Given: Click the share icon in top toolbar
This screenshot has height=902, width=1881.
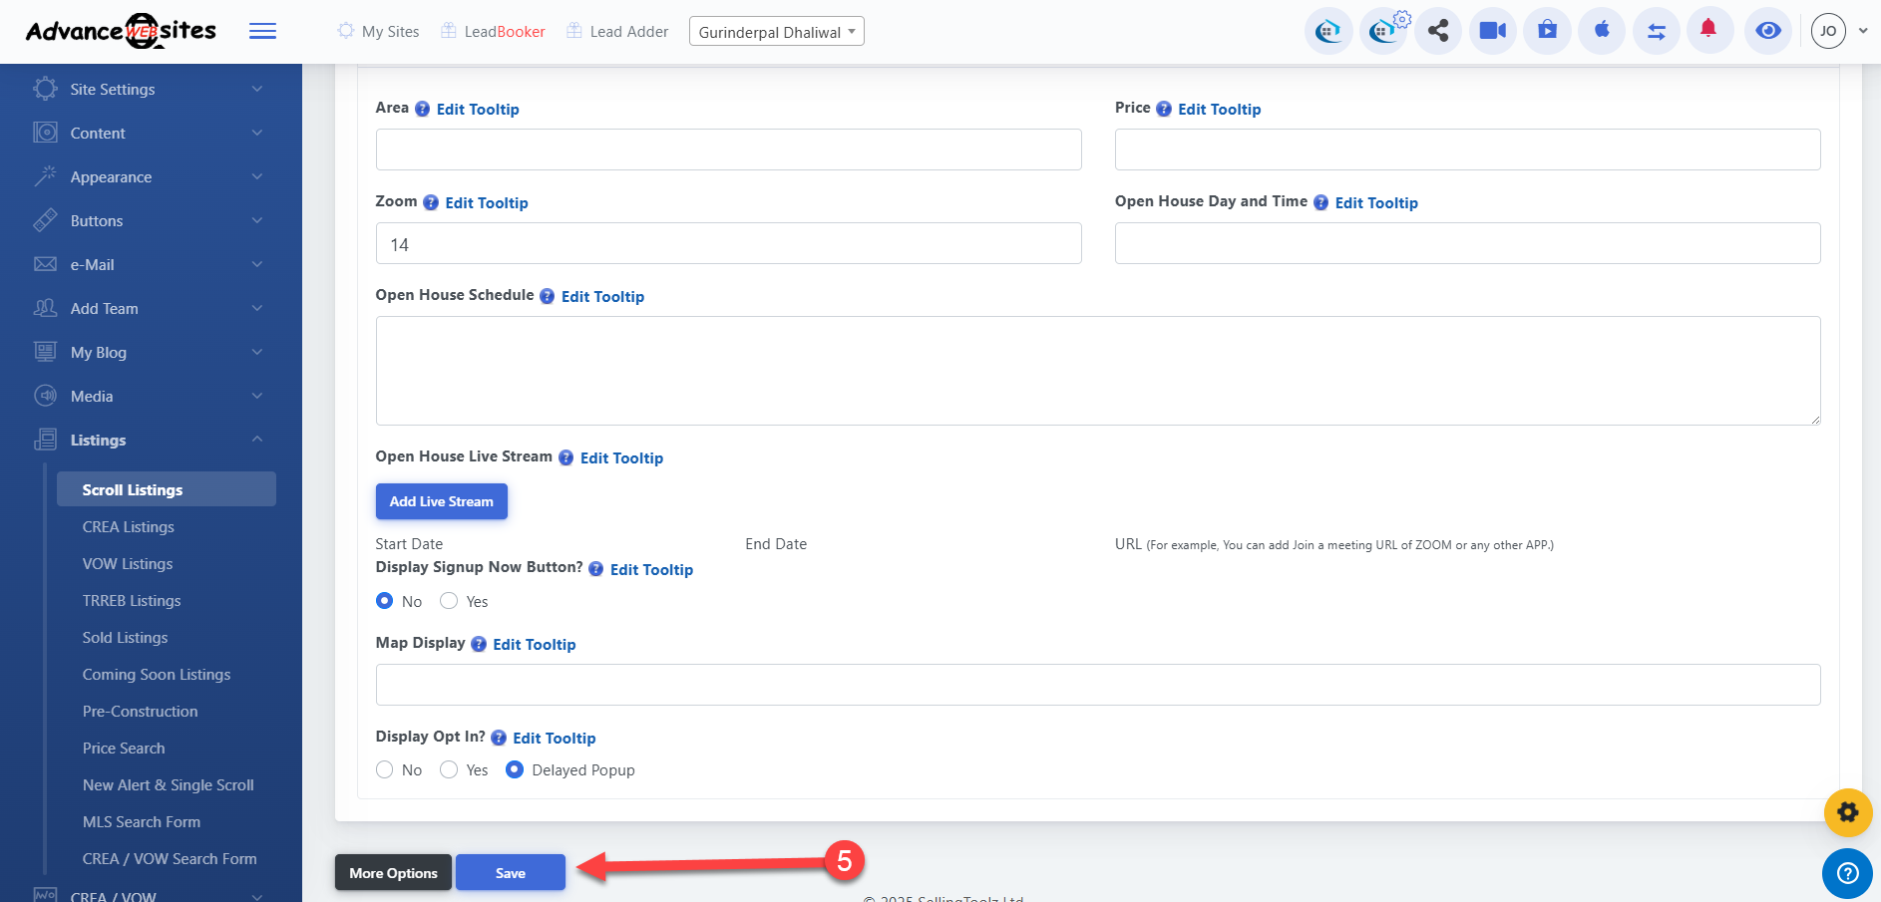Looking at the screenshot, I should (x=1437, y=31).
